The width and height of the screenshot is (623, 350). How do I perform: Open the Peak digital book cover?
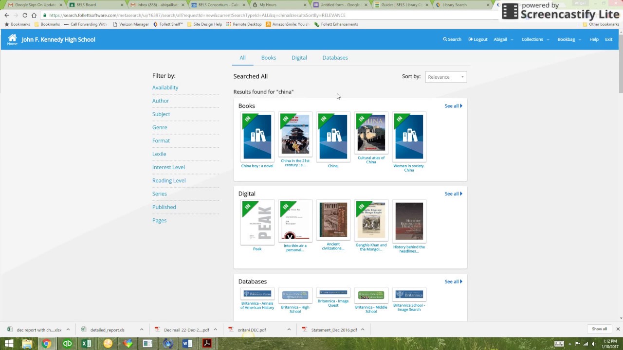(x=257, y=222)
